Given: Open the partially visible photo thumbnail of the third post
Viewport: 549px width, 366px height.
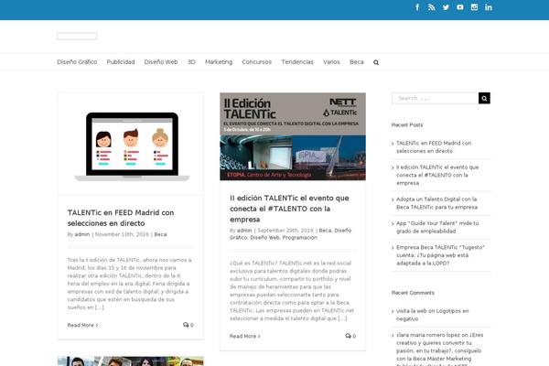Looking at the screenshot, I should pyautogui.click(x=131, y=361).
